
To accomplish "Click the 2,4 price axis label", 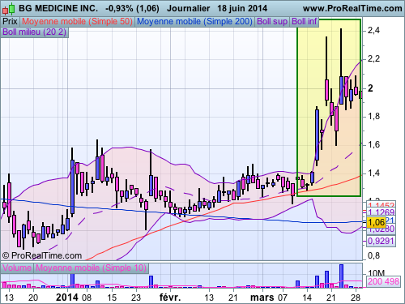I will coord(373,31).
